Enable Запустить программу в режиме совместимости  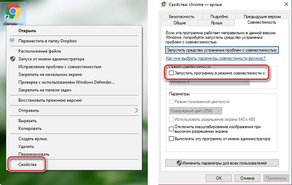[x=171, y=73]
